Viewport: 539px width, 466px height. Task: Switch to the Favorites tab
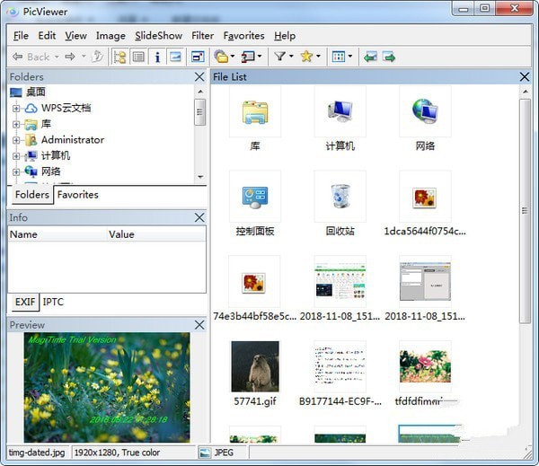tap(77, 195)
